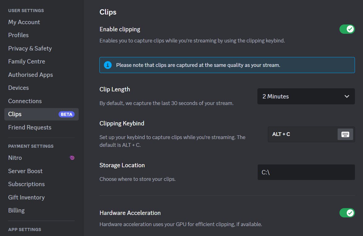Viewport: 363px width, 236px height.
Task: Click the clips quality notice banner text
Action: coord(198,65)
